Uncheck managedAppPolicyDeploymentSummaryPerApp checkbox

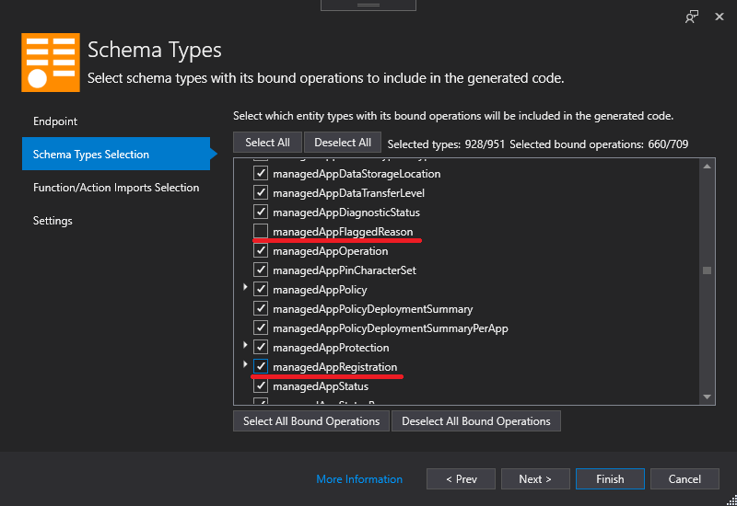click(261, 328)
